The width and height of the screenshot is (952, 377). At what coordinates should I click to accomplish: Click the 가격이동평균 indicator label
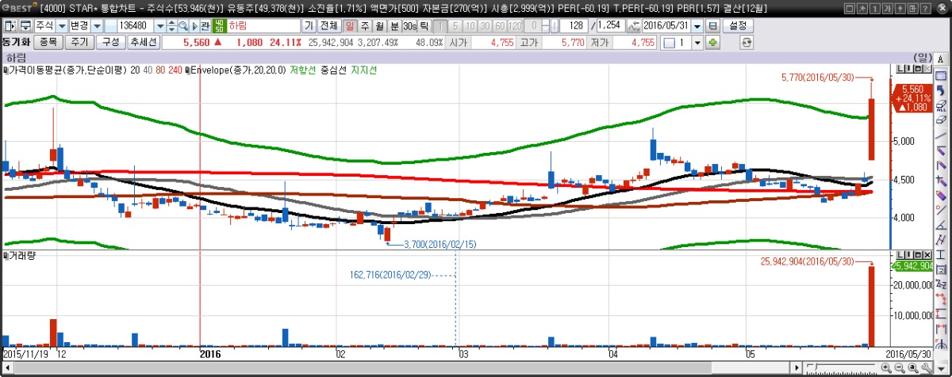[x=66, y=70]
